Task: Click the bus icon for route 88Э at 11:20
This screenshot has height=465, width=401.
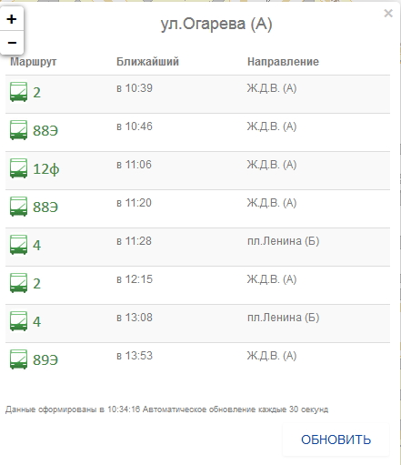Action: (x=18, y=207)
